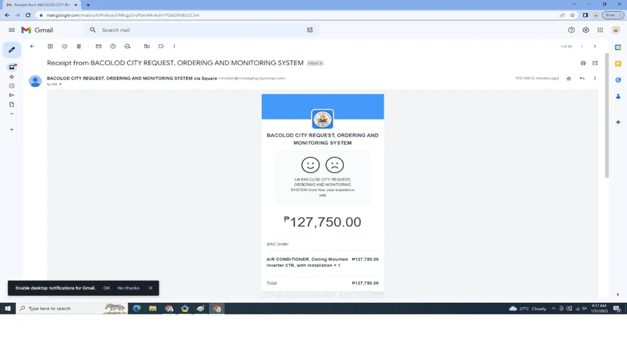Viewport: 627px width, 341px height.
Task: Expand More labels in the sidebar
Action: 12,114
